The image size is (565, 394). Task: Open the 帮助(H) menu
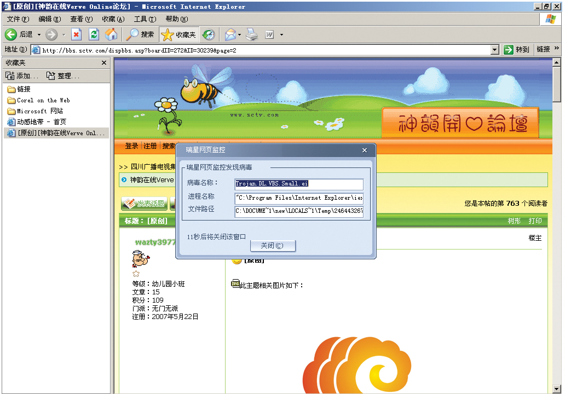point(176,19)
